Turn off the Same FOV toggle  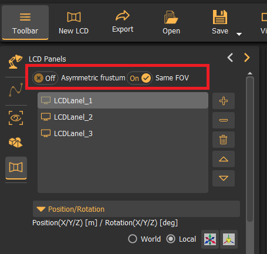point(140,78)
